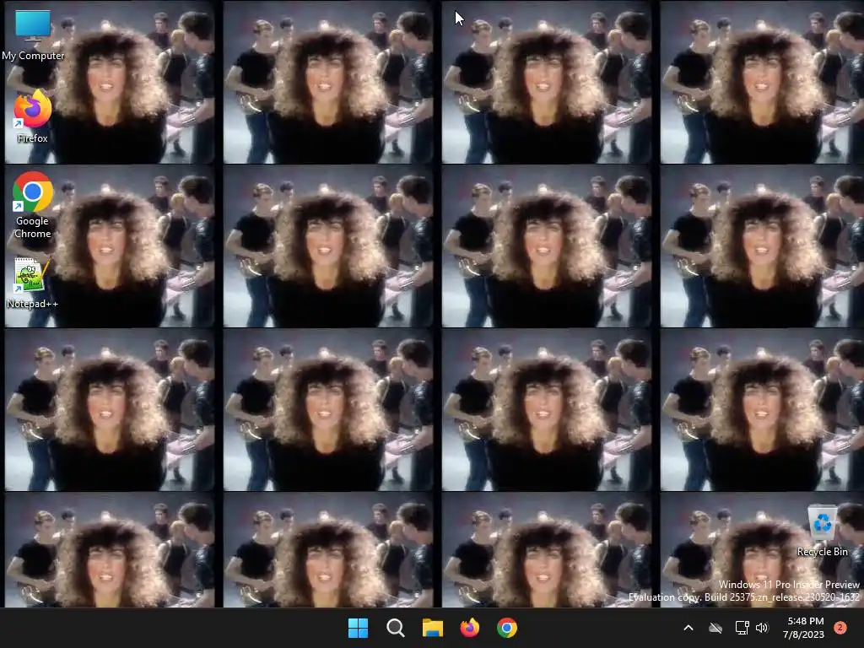Open the clock showing 5:48 PM
864x648 pixels.
pos(804,628)
